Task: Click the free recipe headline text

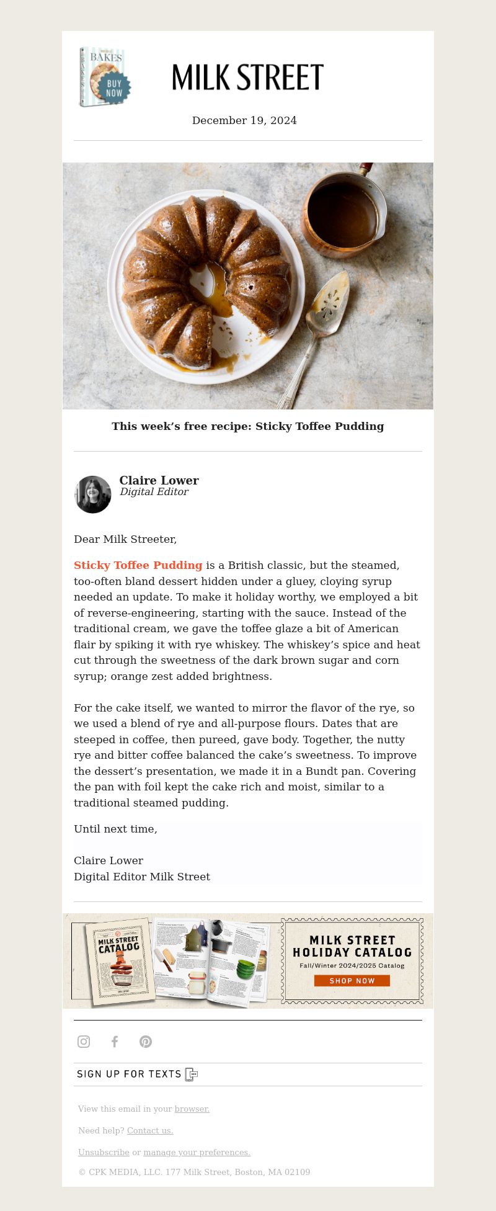Action: tap(248, 426)
